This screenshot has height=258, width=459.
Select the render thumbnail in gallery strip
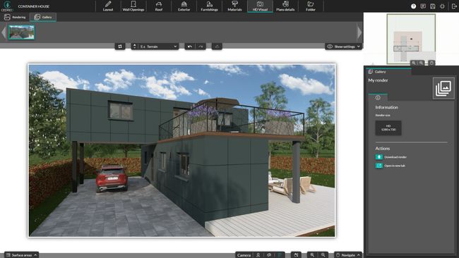pyautogui.click(x=21, y=32)
